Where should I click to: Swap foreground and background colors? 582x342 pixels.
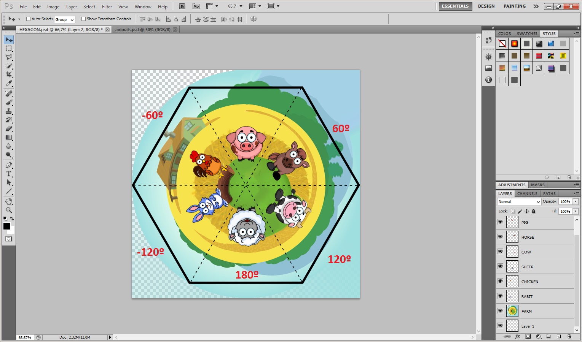pos(12,218)
